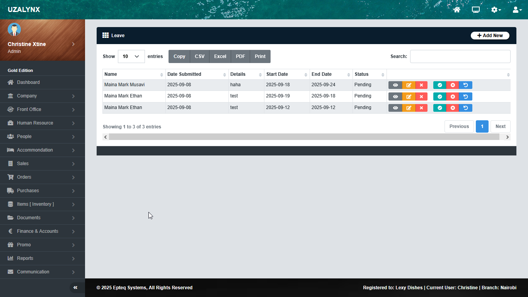528x297 pixels.
Task: View leave details for Maina Mark Musavi
Action: point(395,85)
